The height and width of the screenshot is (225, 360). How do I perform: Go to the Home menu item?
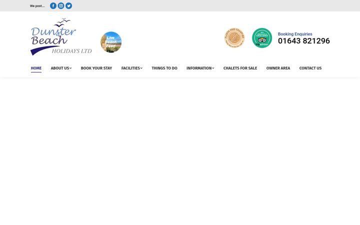pos(36,68)
